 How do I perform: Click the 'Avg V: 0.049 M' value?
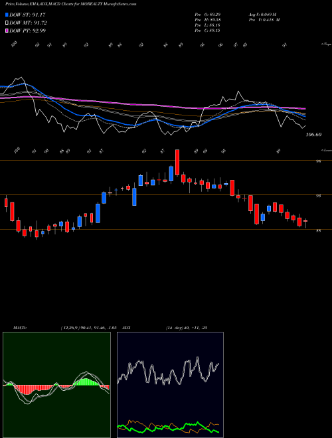262,14
